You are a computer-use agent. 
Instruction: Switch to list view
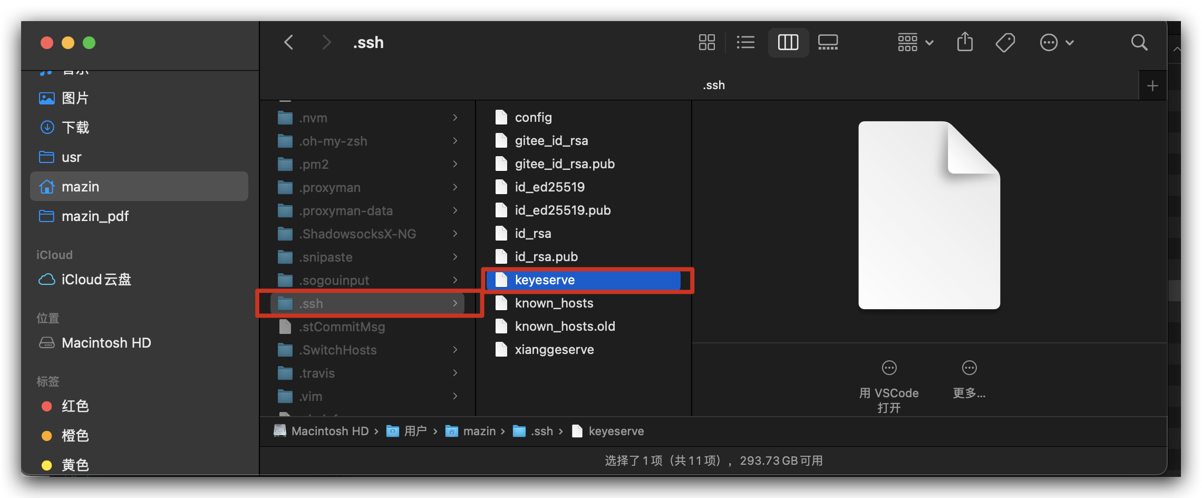pos(745,42)
